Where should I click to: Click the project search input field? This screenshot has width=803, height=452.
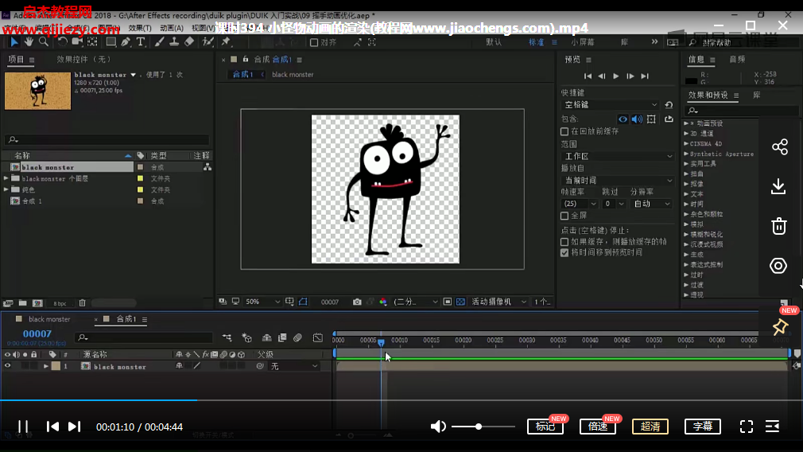point(107,139)
